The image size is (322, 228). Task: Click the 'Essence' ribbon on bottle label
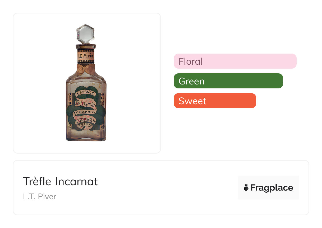pyautogui.click(x=85, y=93)
